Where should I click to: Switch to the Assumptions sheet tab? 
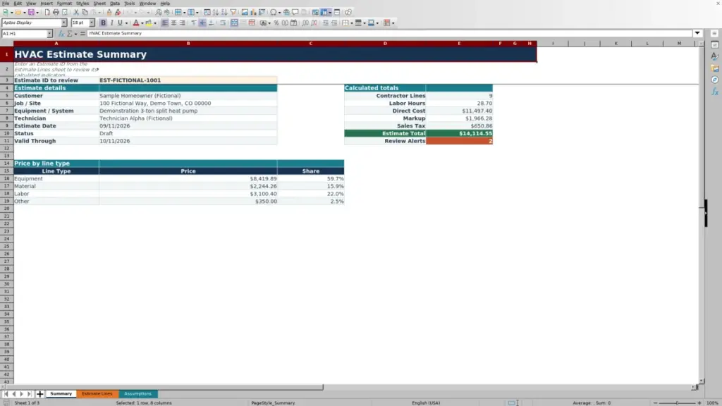137,394
